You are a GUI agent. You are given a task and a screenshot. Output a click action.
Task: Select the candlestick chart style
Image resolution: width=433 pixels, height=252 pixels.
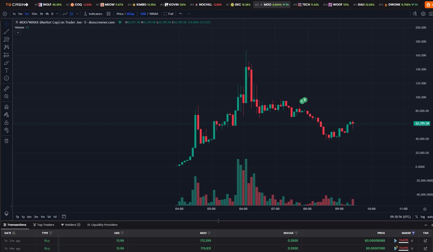click(71, 14)
